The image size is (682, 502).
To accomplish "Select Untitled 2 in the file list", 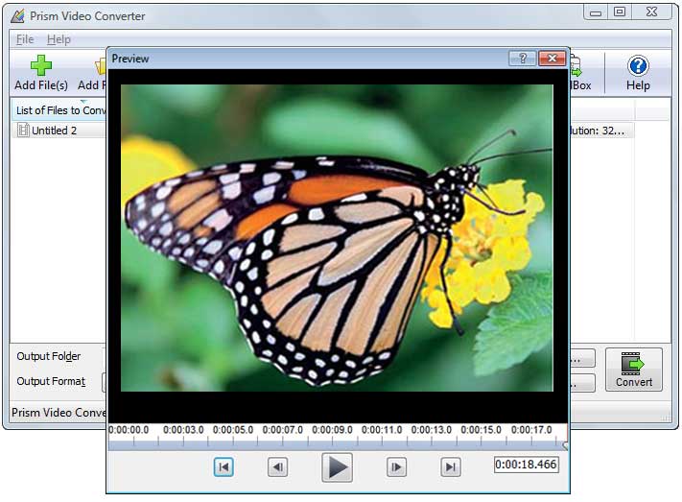I will [54, 131].
